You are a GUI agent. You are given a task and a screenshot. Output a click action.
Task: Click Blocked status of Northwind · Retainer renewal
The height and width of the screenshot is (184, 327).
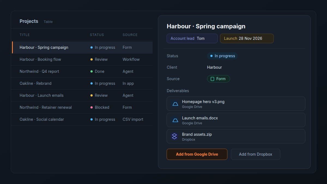pyautogui.click(x=100, y=107)
